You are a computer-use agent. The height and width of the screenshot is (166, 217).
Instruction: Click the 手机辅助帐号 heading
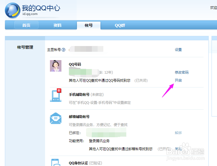(x=79, y=95)
